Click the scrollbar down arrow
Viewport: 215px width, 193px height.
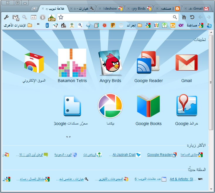(211, 189)
